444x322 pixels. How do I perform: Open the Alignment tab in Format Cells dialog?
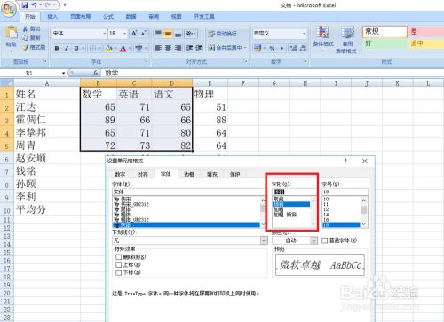142,175
